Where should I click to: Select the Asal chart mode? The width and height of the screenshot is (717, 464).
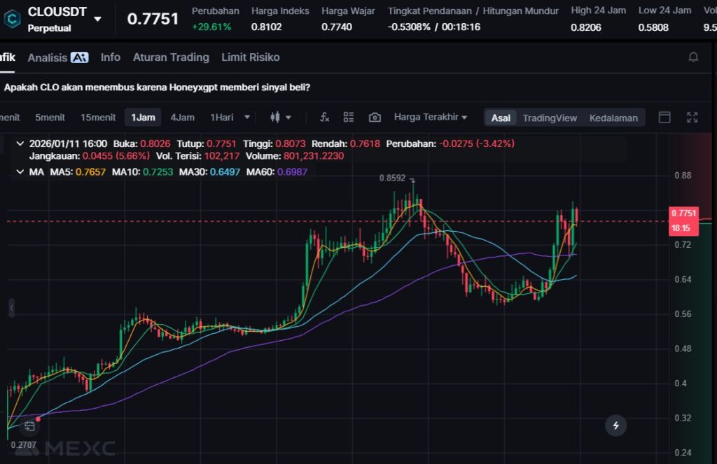pos(501,118)
